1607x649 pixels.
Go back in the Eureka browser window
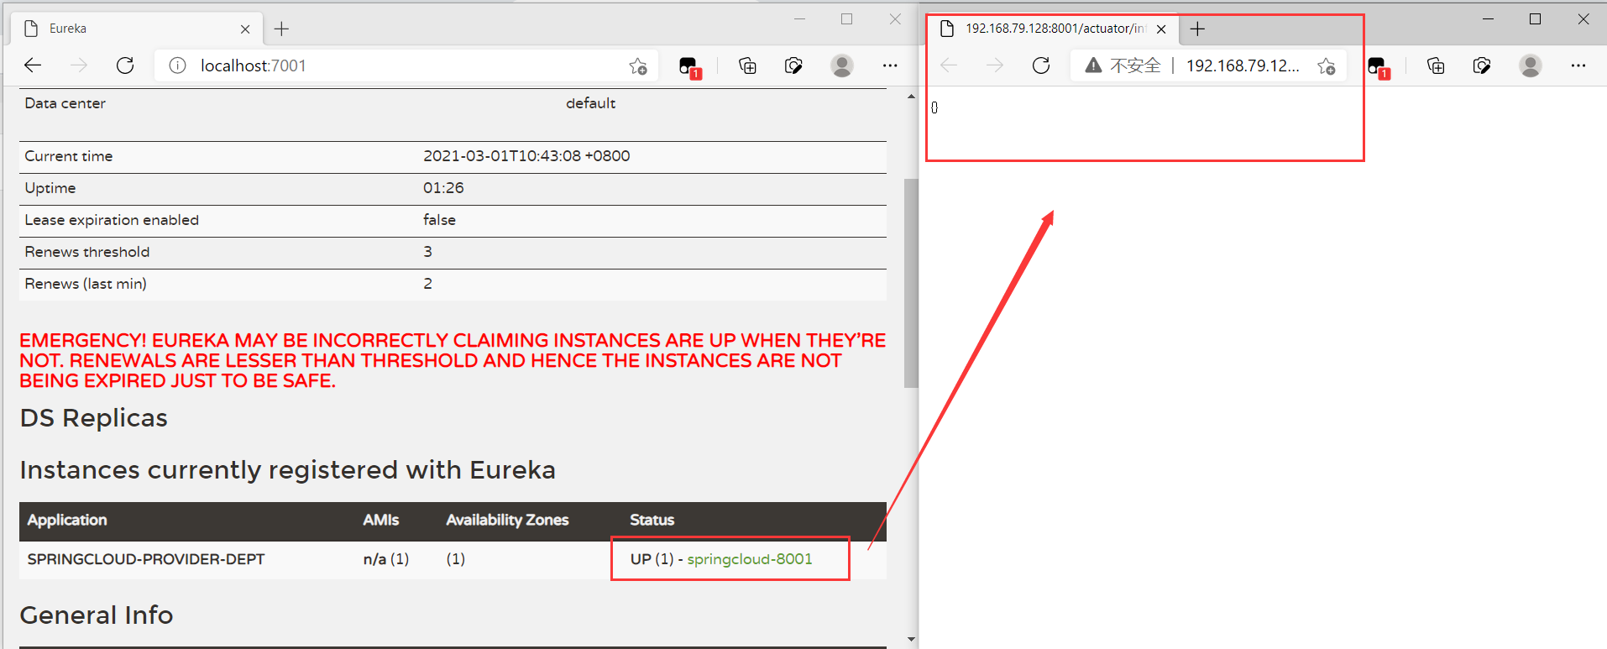(33, 65)
